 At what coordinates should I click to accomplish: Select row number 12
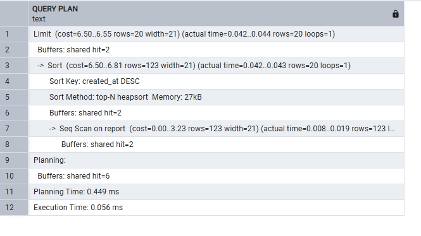14,208
